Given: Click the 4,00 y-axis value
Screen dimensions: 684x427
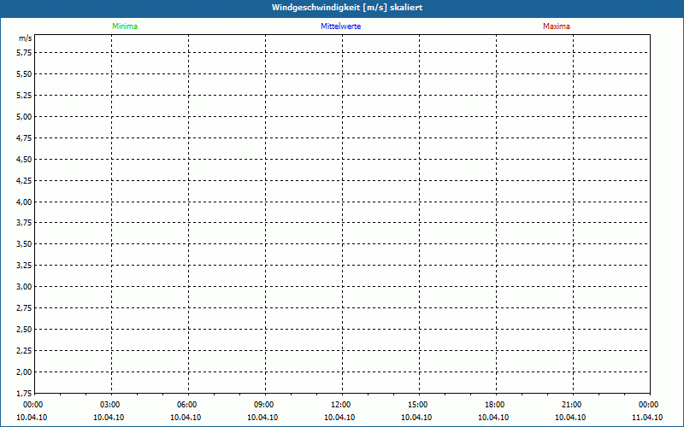Looking at the screenshot, I should coord(24,202).
